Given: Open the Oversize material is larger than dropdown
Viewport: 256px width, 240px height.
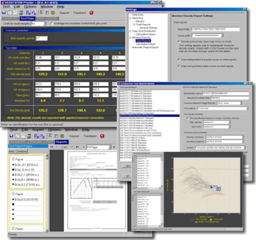Looking at the screenshot, I should [241, 103].
